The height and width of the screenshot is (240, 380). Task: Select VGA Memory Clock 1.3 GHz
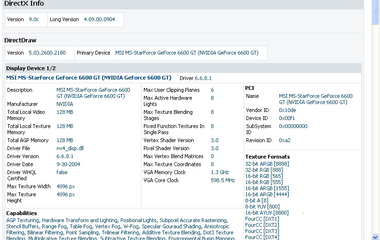(x=220, y=172)
